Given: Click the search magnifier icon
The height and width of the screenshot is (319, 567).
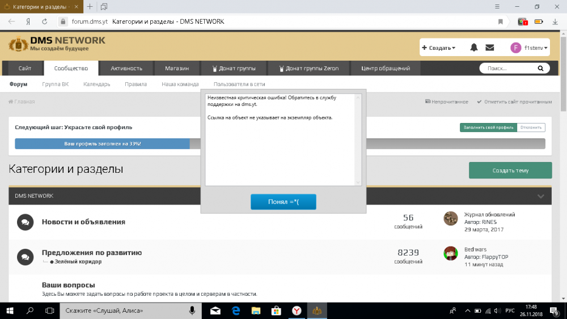Looking at the screenshot, I should 540,69.
